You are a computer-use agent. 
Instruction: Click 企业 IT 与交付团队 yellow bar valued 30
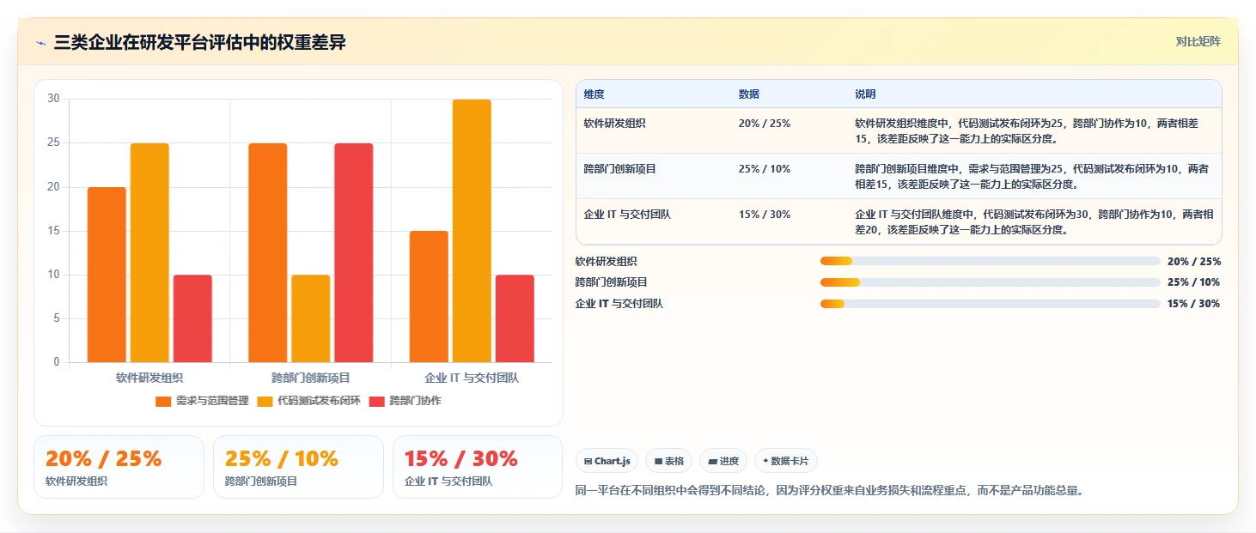click(x=472, y=231)
